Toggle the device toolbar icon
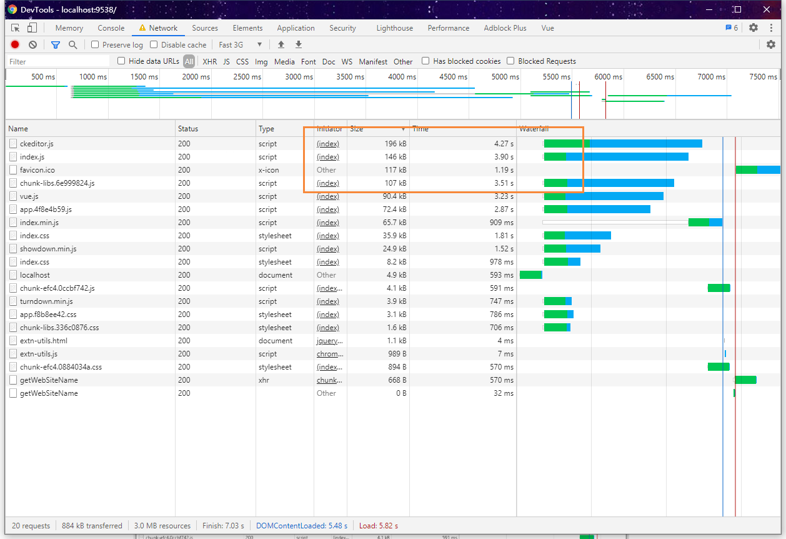The height and width of the screenshot is (539, 786). pyautogui.click(x=32, y=28)
